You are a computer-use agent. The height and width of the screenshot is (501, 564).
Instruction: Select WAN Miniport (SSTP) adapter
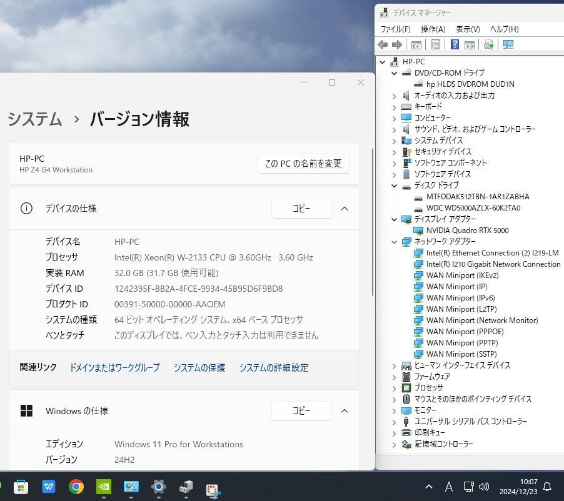(x=461, y=354)
